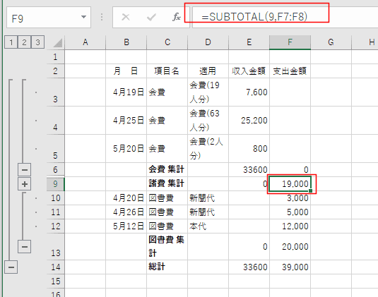Show outline level 2

point(24,42)
